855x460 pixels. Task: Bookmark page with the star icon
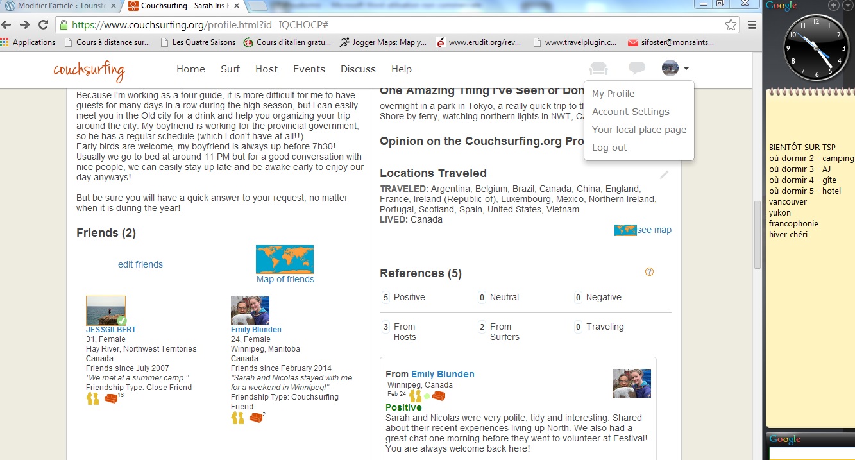click(731, 25)
